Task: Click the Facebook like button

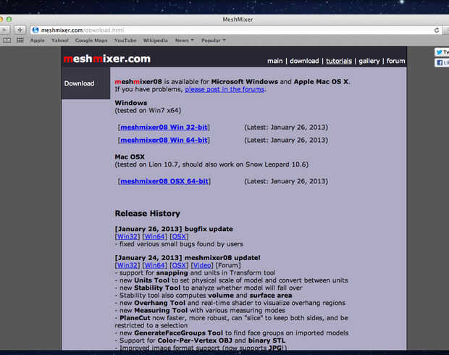Action: (442, 63)
